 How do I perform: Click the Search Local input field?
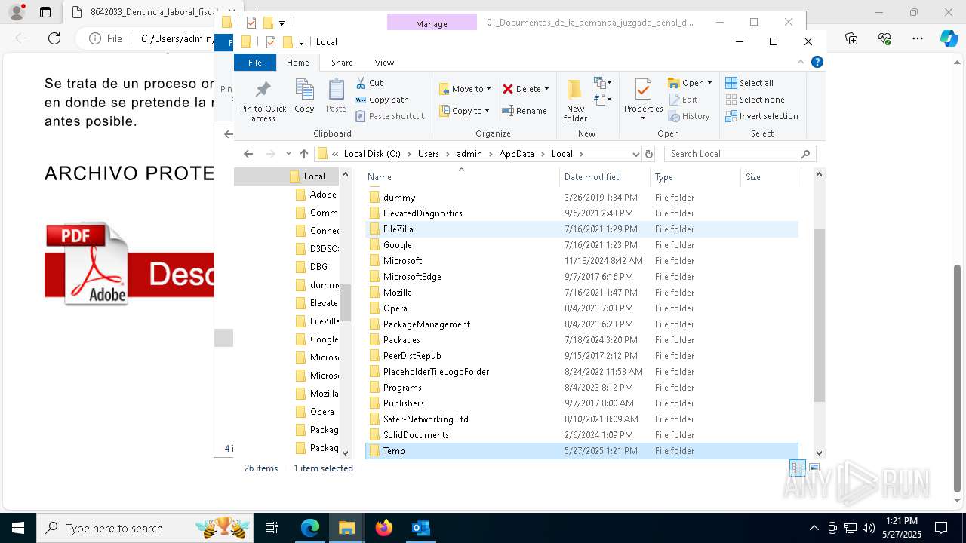(x=740, y=154)
